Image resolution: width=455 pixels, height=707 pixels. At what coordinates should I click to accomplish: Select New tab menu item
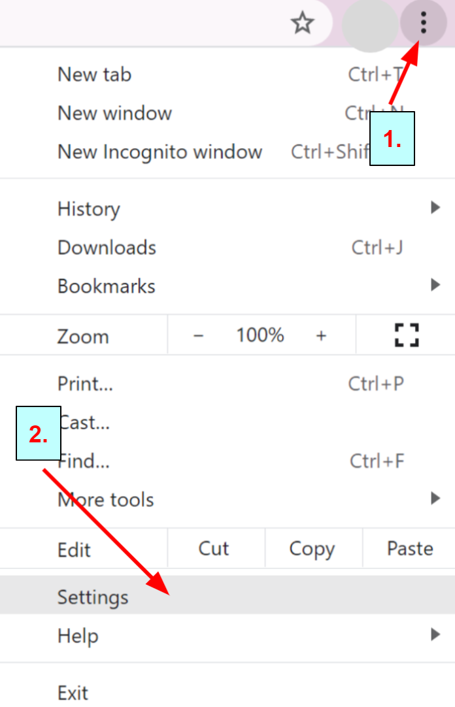pos(94,74)
